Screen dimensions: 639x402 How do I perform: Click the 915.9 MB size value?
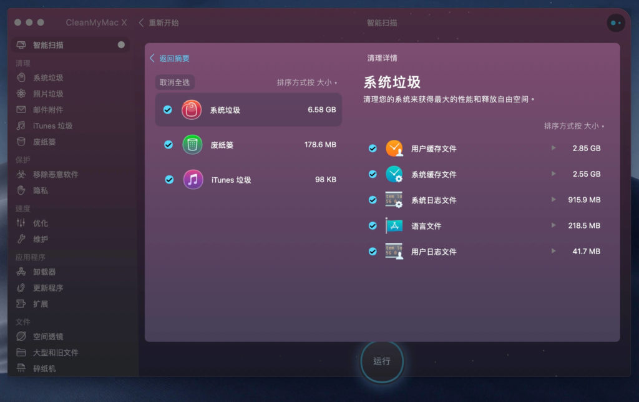click(584, 200)
